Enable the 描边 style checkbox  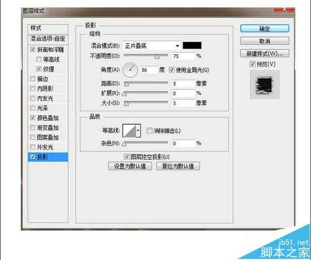click(33, 79)
